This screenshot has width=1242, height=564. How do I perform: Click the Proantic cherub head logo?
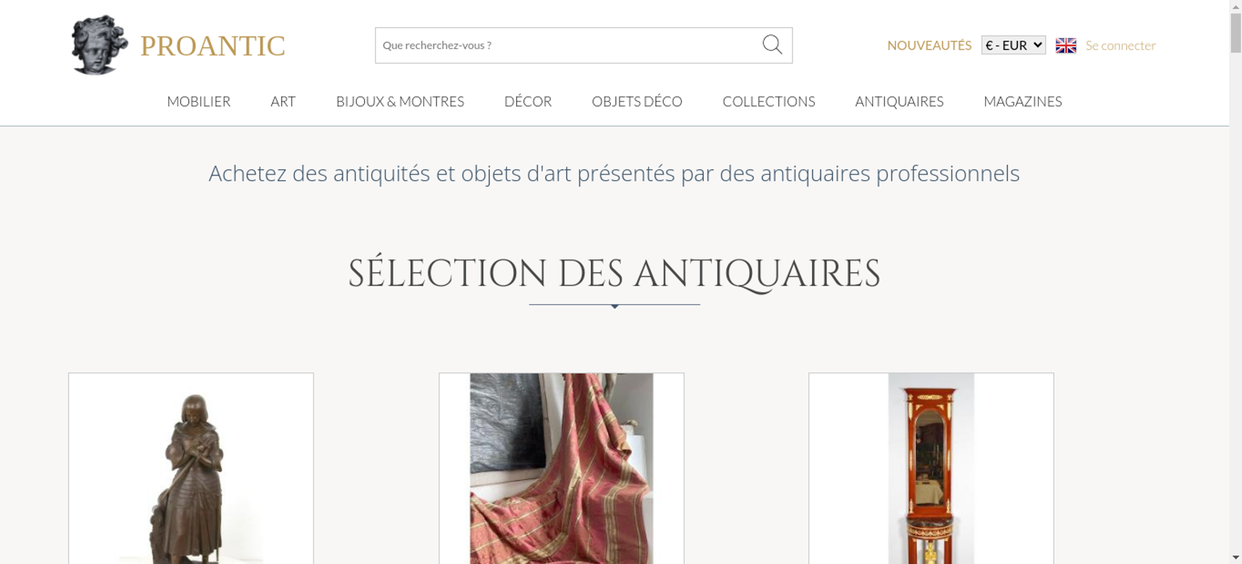(x=99, y=45)
